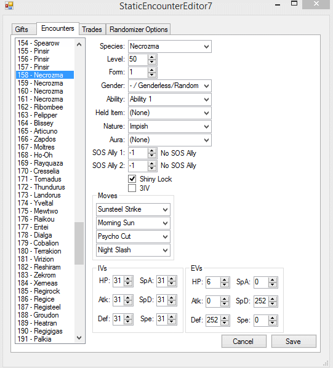This screenshot has height=368, width=333.
Task: Select list entry 184 - Xerneas
Action: [45, 283]
